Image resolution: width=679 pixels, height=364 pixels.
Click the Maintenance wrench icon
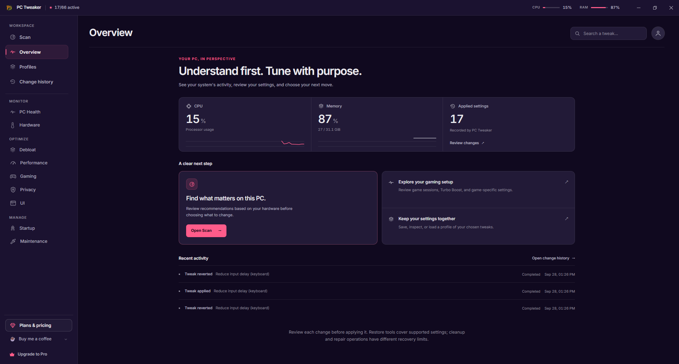point(13,241)
